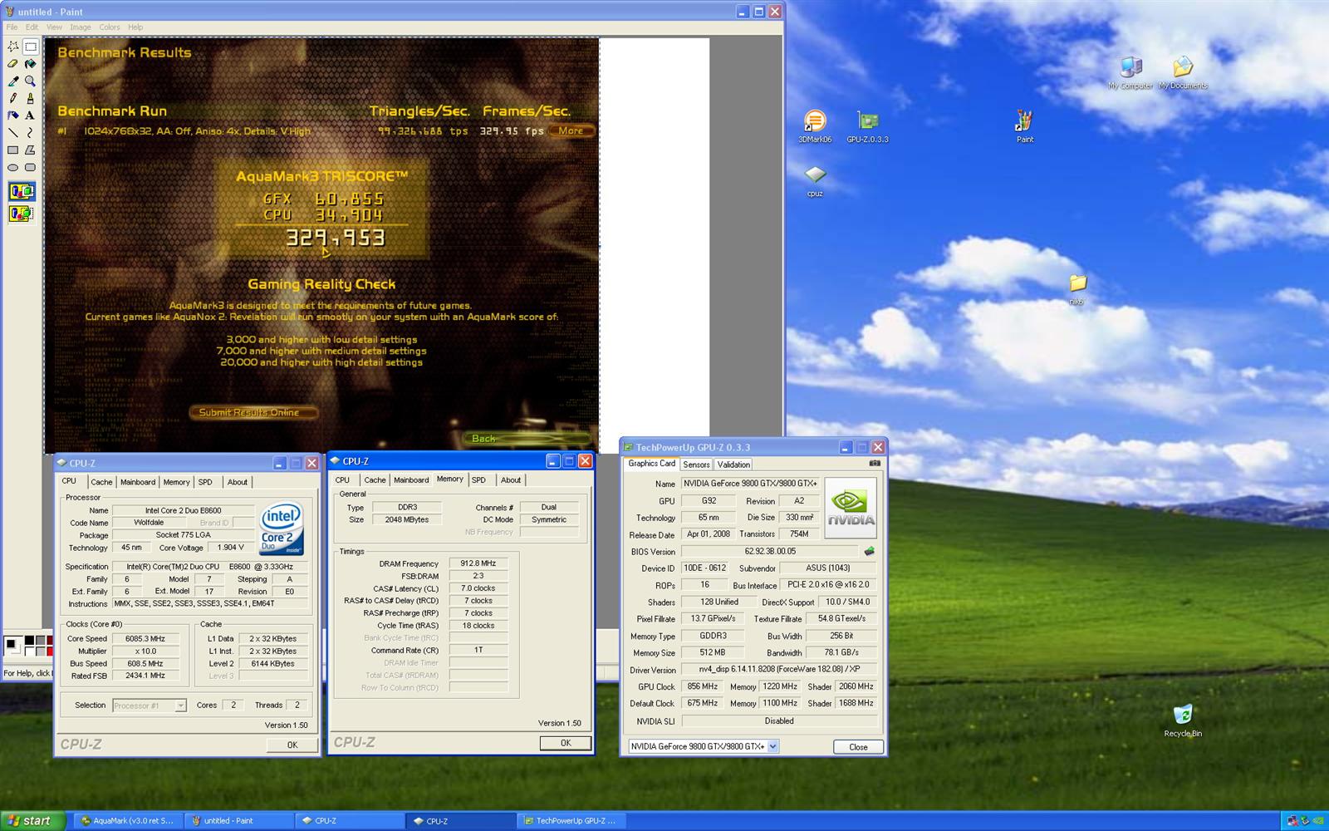
Task: Select the rectangular Select tool in Paint
Action: pyautogui.click(x=30, y=47)
